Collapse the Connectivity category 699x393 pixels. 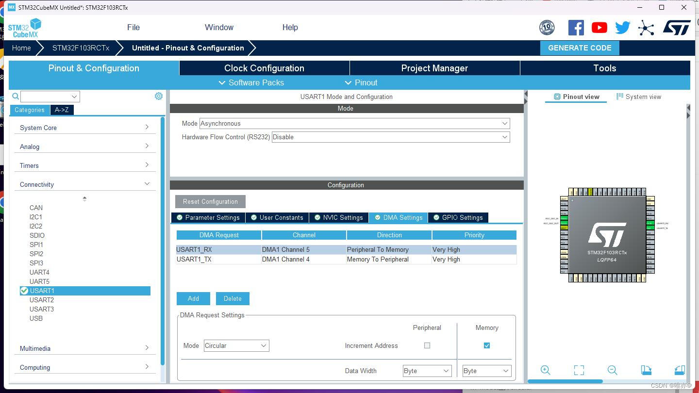coord(84,184)
